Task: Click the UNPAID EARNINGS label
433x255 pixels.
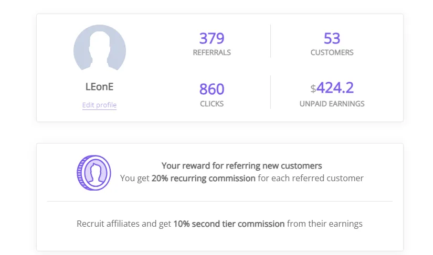Action: point(332,104)
